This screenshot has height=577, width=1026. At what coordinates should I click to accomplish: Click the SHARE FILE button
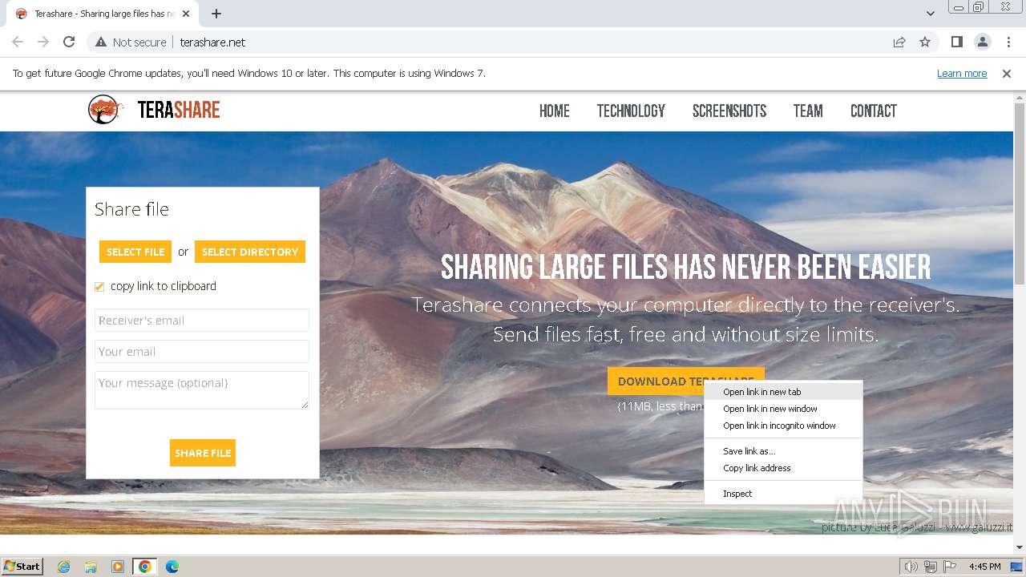click(203, 453)
